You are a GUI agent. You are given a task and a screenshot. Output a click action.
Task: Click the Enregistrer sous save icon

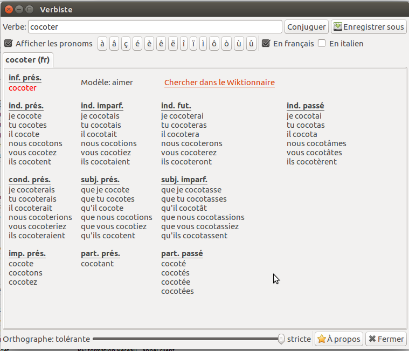tap(338, 27)
